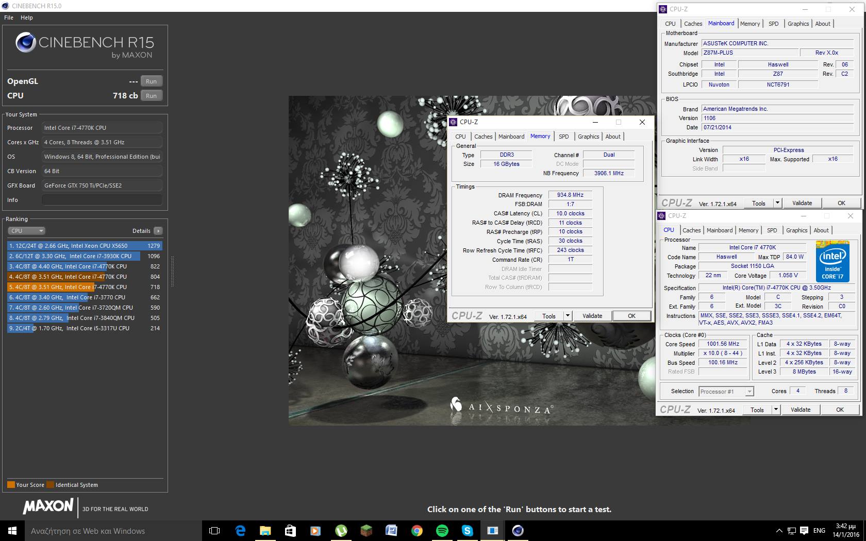866x541 pixels.
Task: Click motherboard Model value Z87M-PLUS
Action: (x=749, y=53)
